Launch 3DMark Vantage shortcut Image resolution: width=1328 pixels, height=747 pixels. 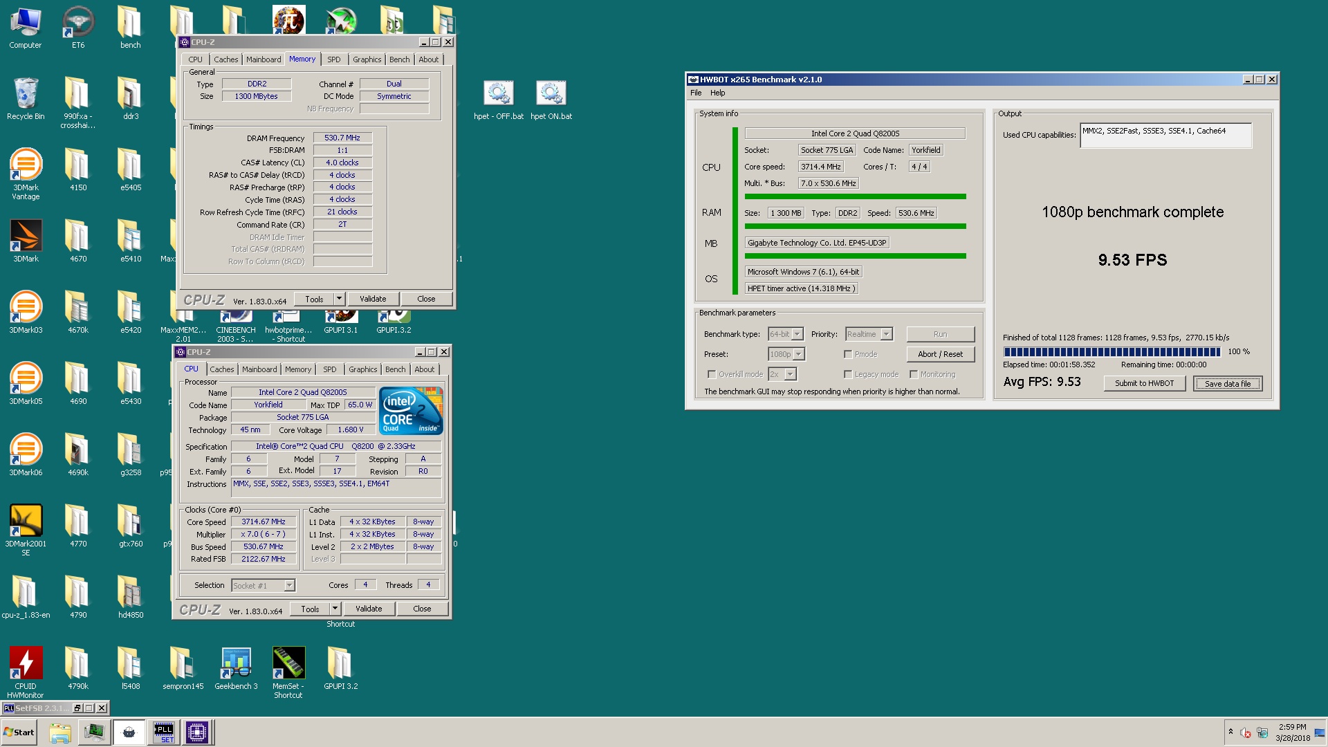[26, 174]
